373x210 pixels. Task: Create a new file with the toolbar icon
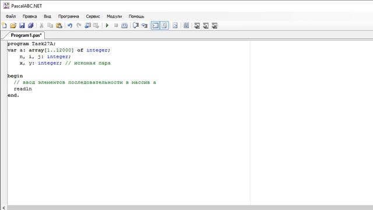point(4,26)
